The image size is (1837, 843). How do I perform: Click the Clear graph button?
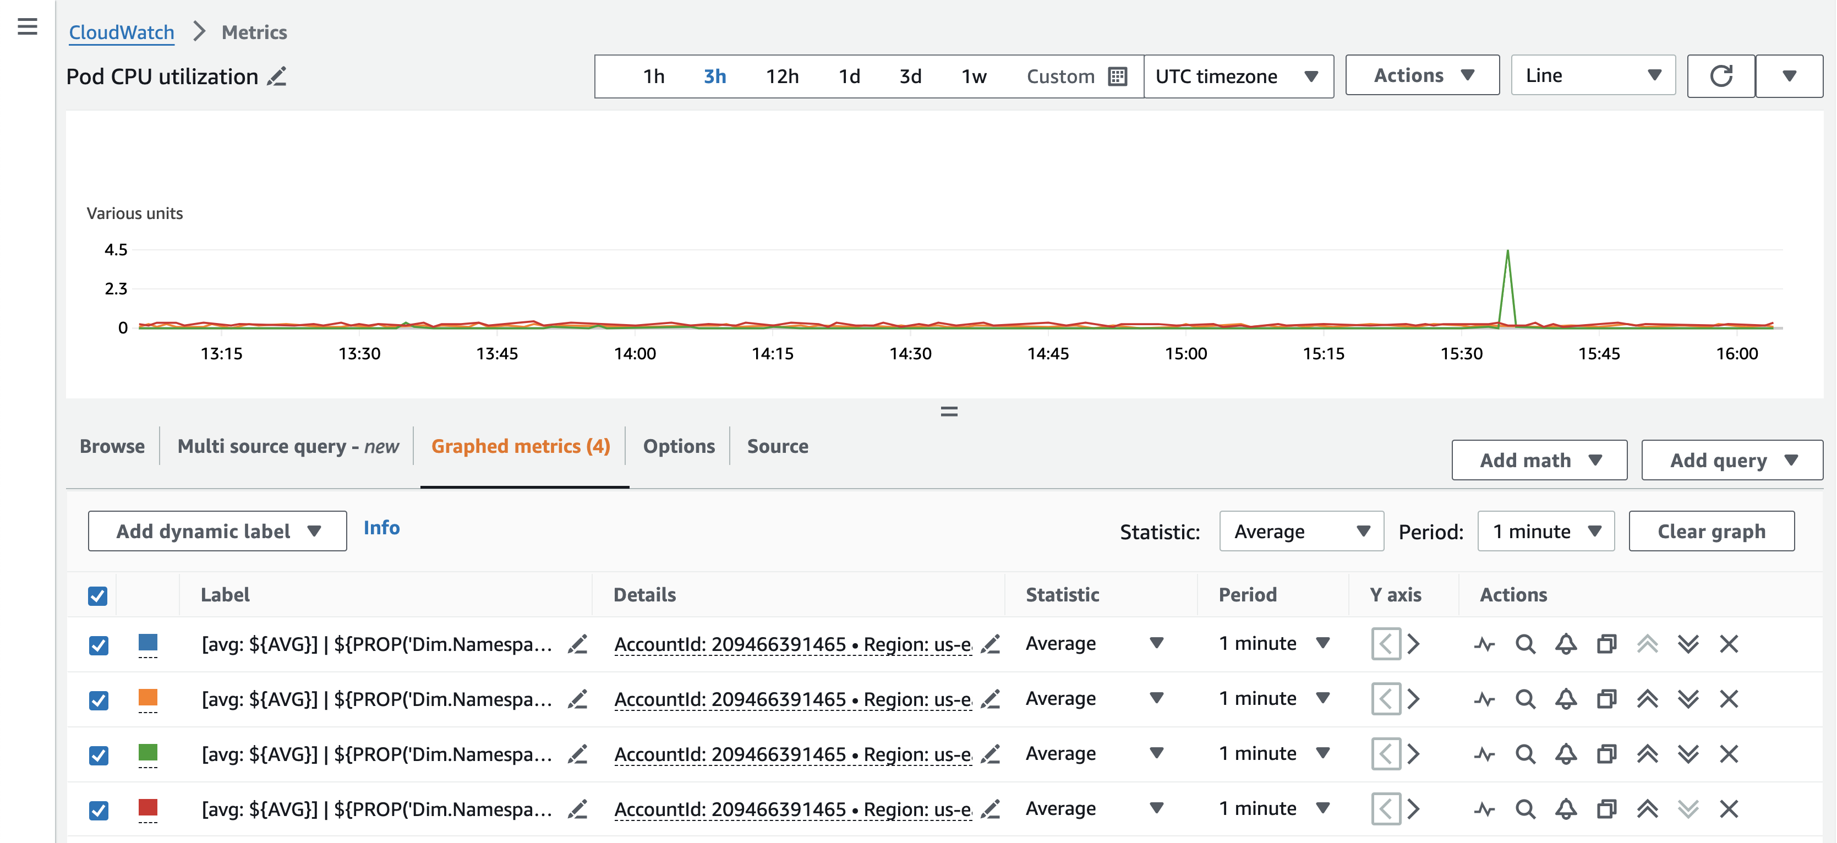(x=1712, y=530)
